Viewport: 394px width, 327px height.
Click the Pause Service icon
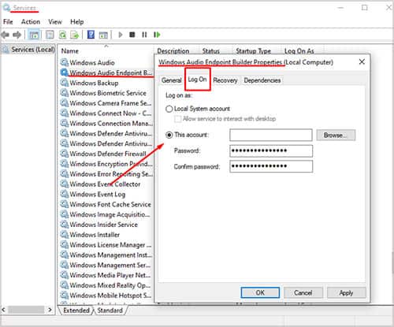(x=144, y=35)
